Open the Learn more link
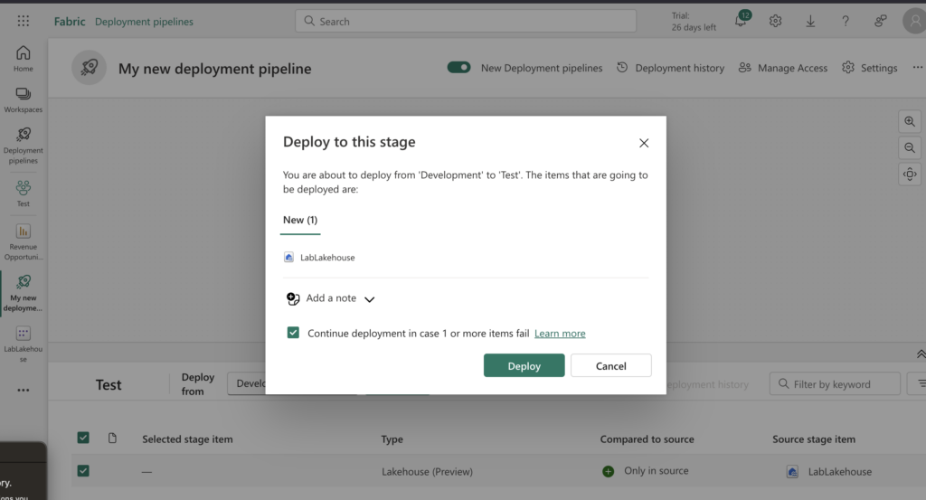The height and width of the screenshot is (500, 926). pos(560,334)
